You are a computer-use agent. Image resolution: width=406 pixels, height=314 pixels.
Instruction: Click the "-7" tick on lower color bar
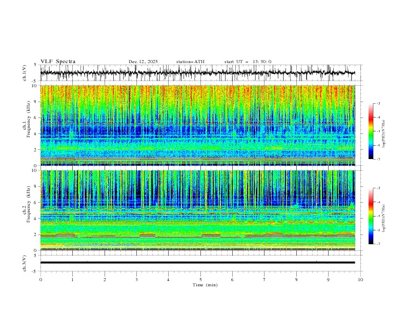pyautogui.click(x=378, y=244)
